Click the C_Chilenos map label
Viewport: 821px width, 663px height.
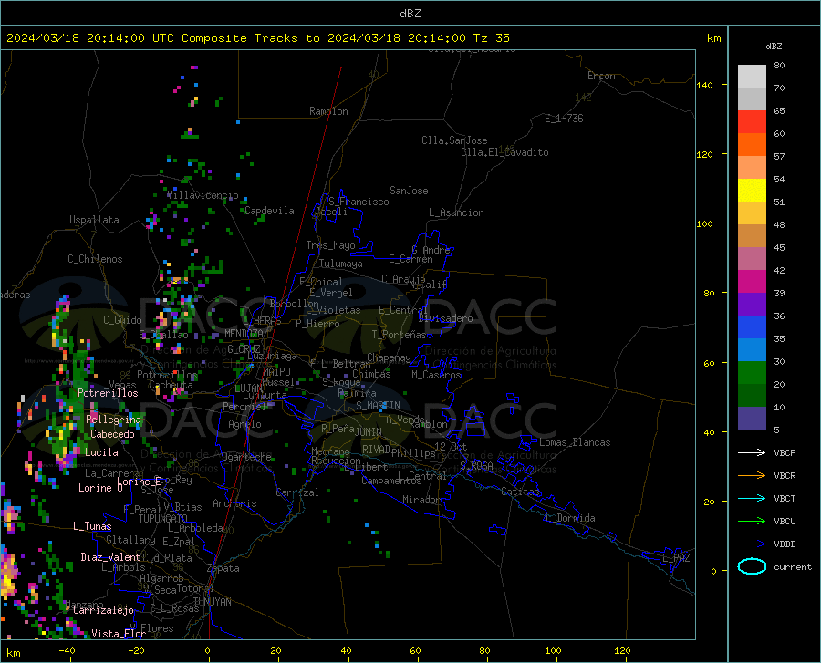(95, 259)
